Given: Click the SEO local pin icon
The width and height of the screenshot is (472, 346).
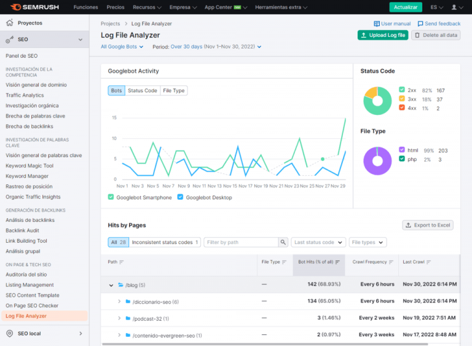Looking at the screenshot, I should pos(9,333).
